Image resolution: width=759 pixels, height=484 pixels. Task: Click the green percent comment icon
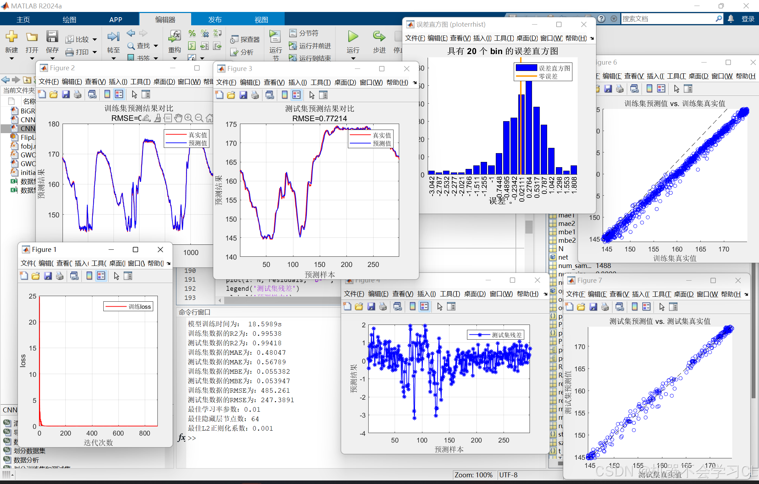pos(192,33)
